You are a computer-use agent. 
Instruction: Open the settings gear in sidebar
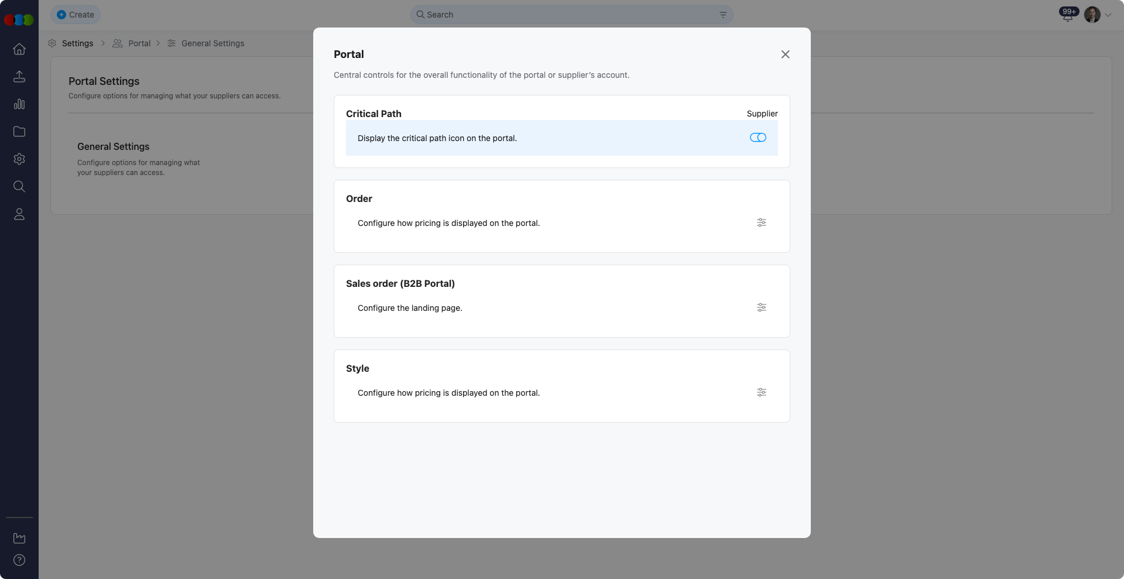(x=19, y=159)
